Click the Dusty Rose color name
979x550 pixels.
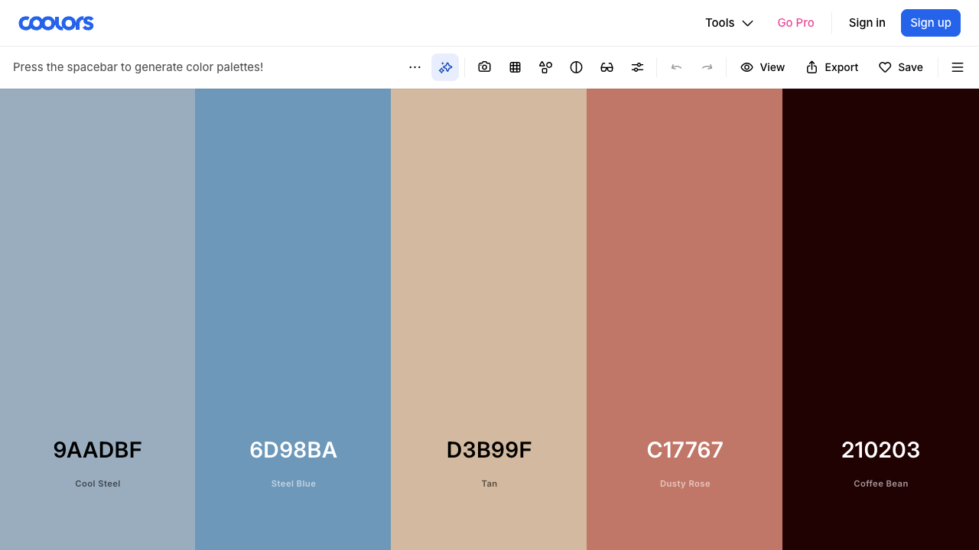(x=685, y=484)
